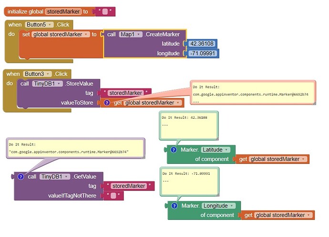This screenshot has height=237, width=329.
Task: Click the storedMarker tag text in GetValue block
Action: click(129, 186)
